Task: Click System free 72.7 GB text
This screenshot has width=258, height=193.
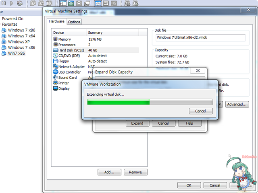Action: tap(172, 62)
